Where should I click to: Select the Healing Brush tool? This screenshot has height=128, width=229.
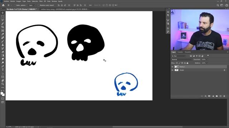coord(3,38)
